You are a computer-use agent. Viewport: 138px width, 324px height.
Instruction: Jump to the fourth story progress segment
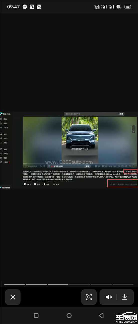pos(80,284)
